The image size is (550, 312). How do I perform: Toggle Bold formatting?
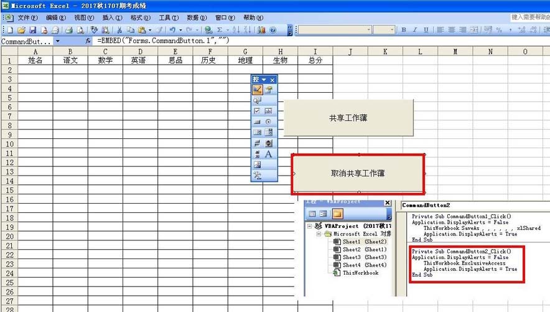click(x=404, y=30)
